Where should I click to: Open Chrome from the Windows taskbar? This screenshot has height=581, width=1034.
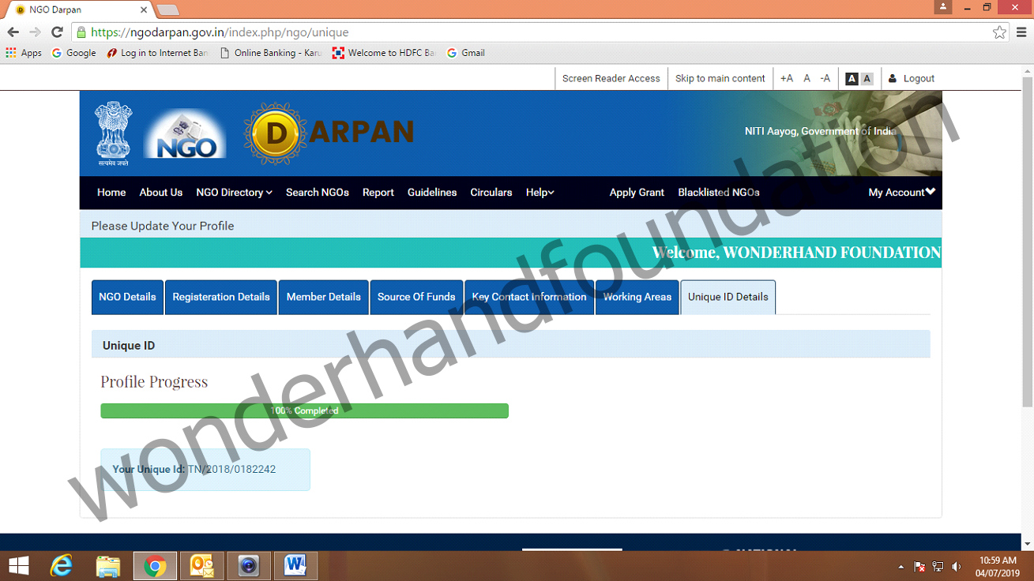[x=155, y=565]
